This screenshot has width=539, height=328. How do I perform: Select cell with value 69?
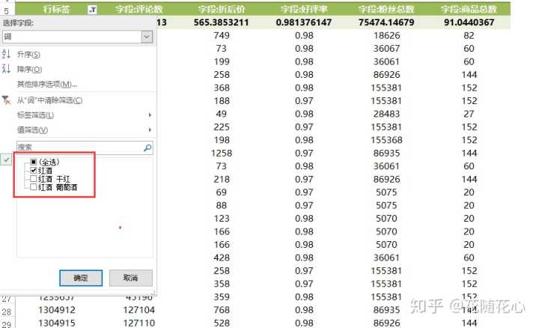coord(222,192)
